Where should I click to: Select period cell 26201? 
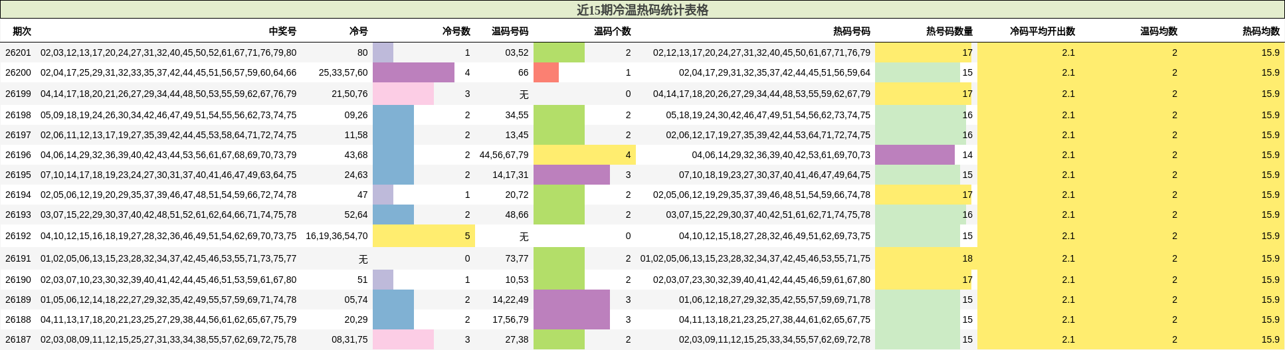(18, 52)
